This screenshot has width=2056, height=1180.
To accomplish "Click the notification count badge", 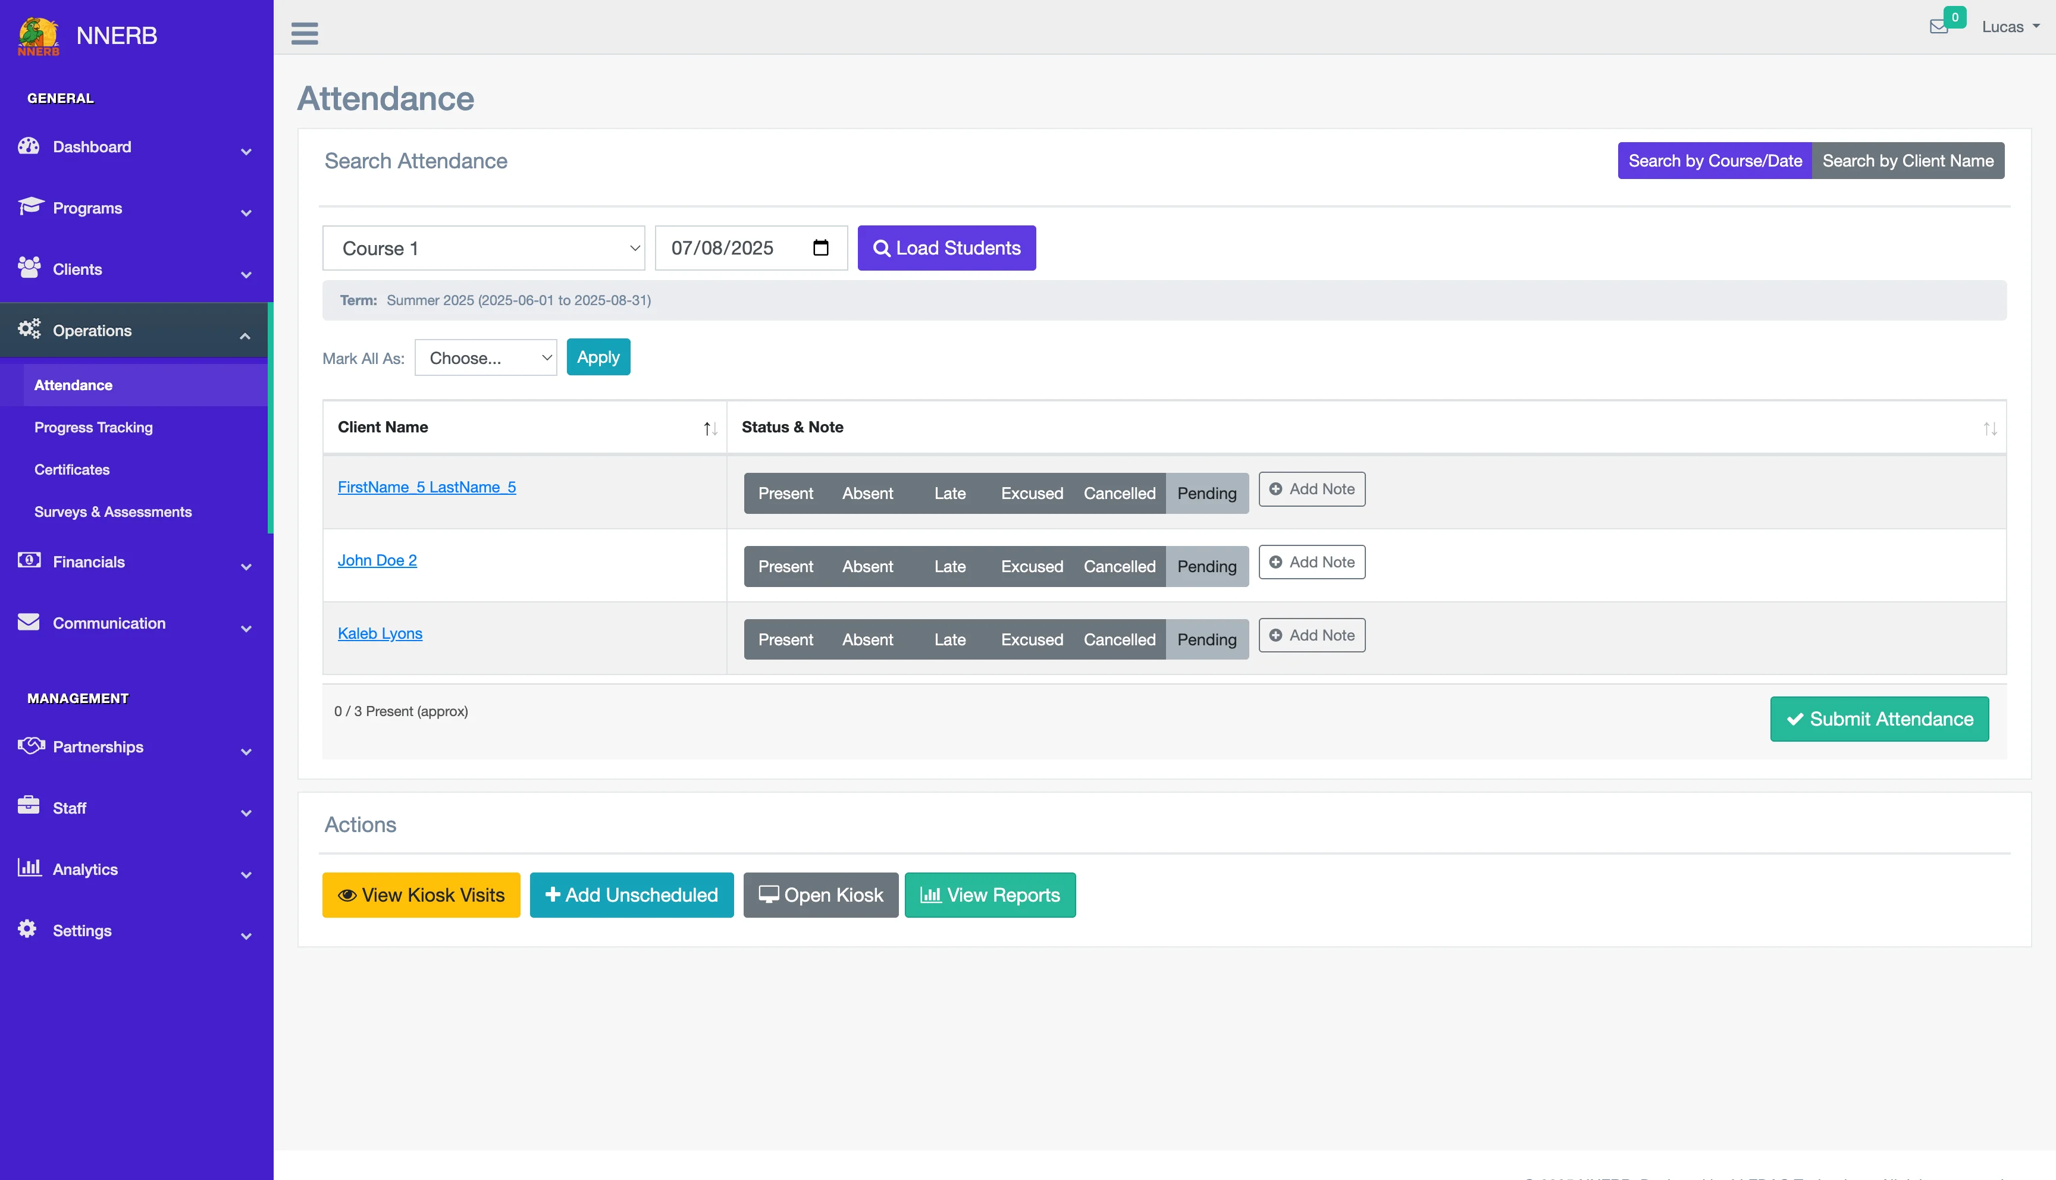I will [x=1955, y=17].
